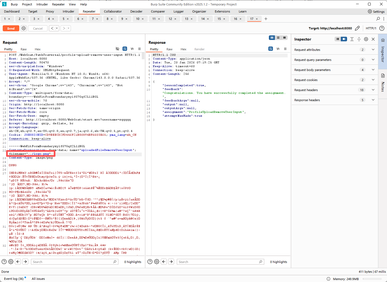The image size is (387, 282).
Task: Select side-by-side response layout toggle
Action: (x=272, y=38)
